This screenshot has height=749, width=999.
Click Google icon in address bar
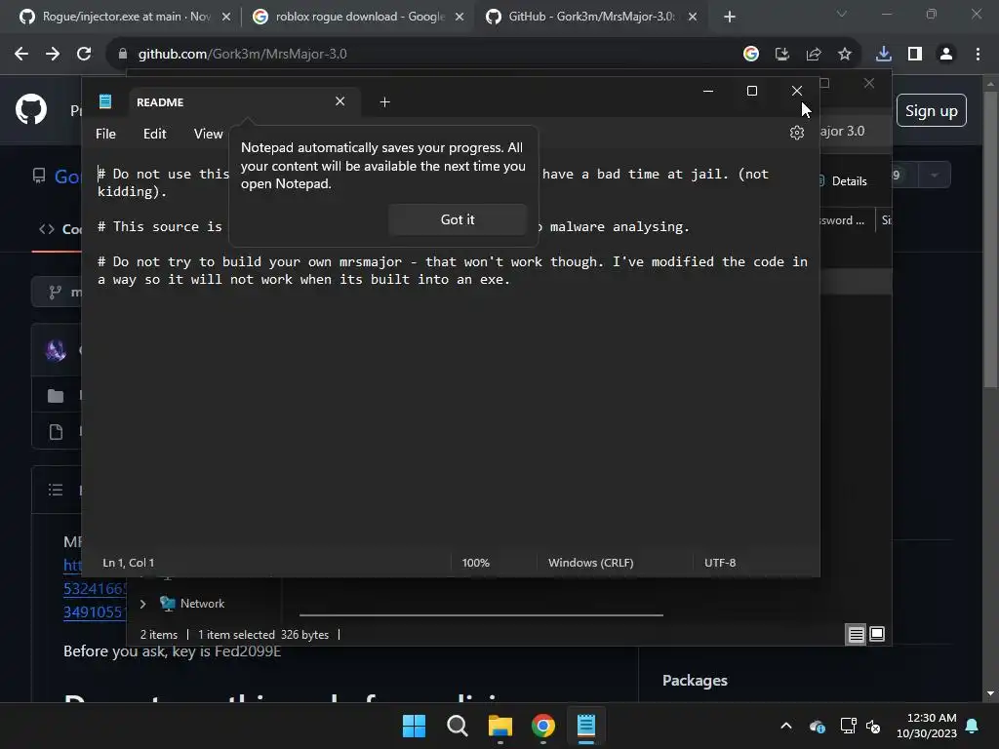click(x=751, y=55)
